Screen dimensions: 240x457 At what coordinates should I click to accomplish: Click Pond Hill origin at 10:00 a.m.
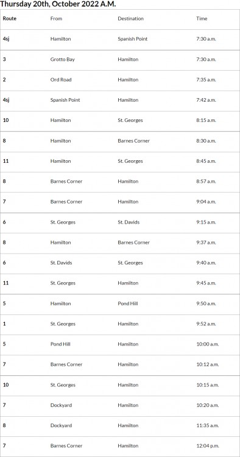(60, 344)
